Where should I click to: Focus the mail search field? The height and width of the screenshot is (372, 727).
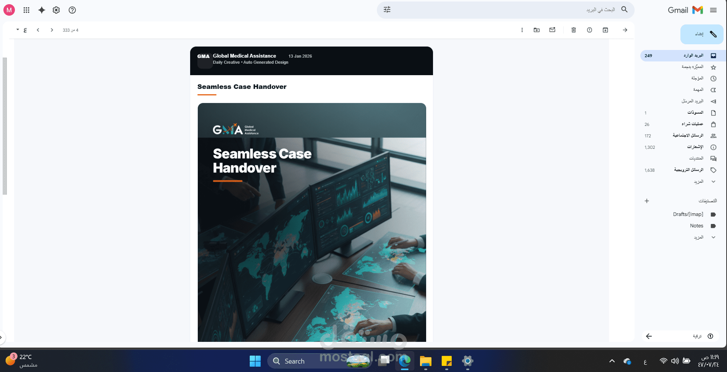pyautogui.click(x=506, y=10)
